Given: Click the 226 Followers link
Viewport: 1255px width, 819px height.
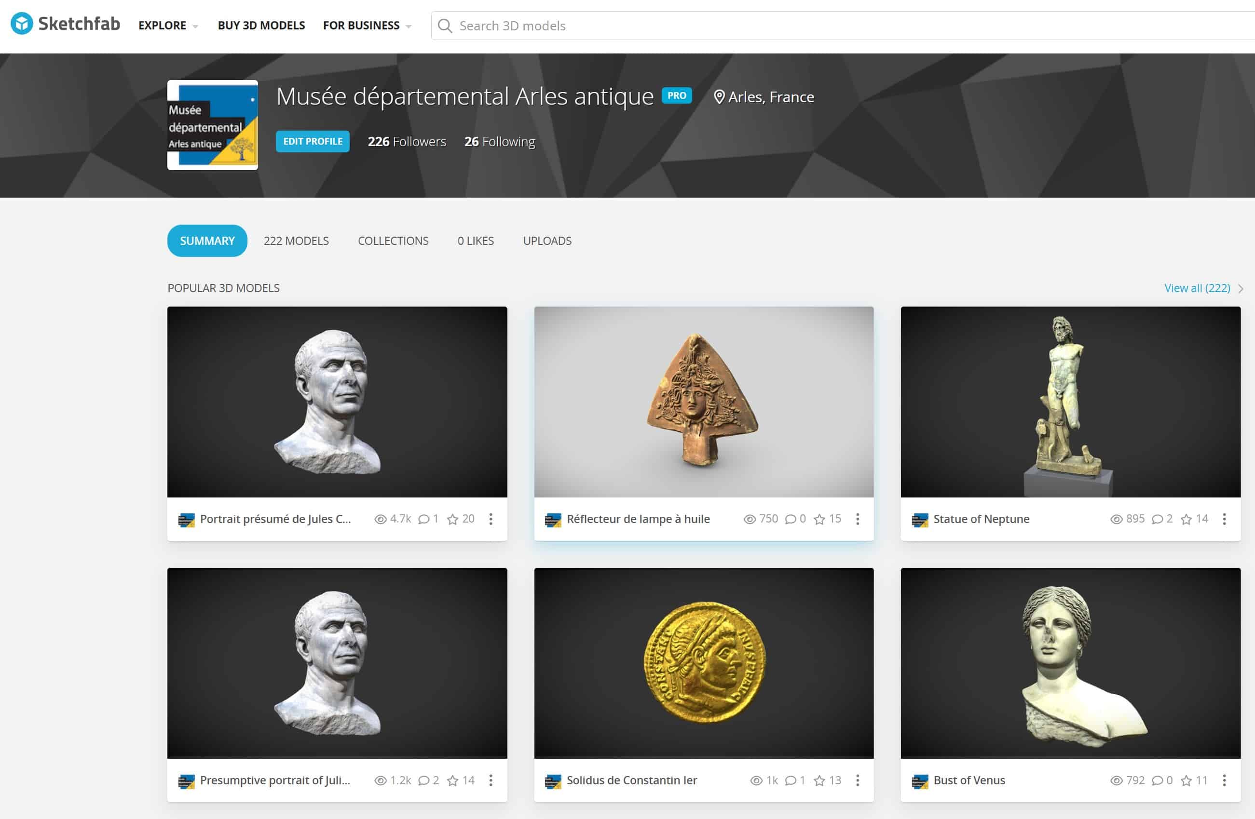Looking at the screenshot, I should [407, 142].
